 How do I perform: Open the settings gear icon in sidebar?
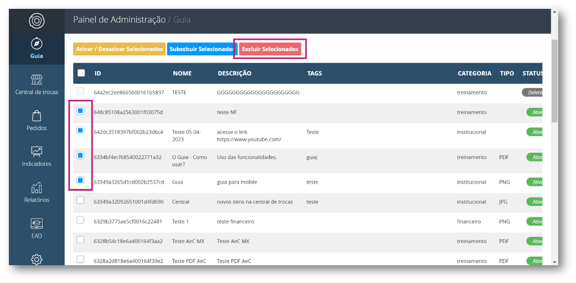pyautogui.click(x=37, y=259)
